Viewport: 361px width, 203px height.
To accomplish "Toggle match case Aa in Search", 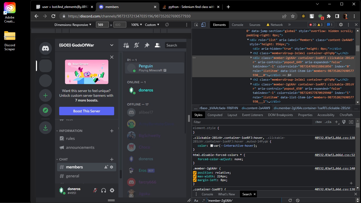I will pyautogui.click(x=196, y=201).
